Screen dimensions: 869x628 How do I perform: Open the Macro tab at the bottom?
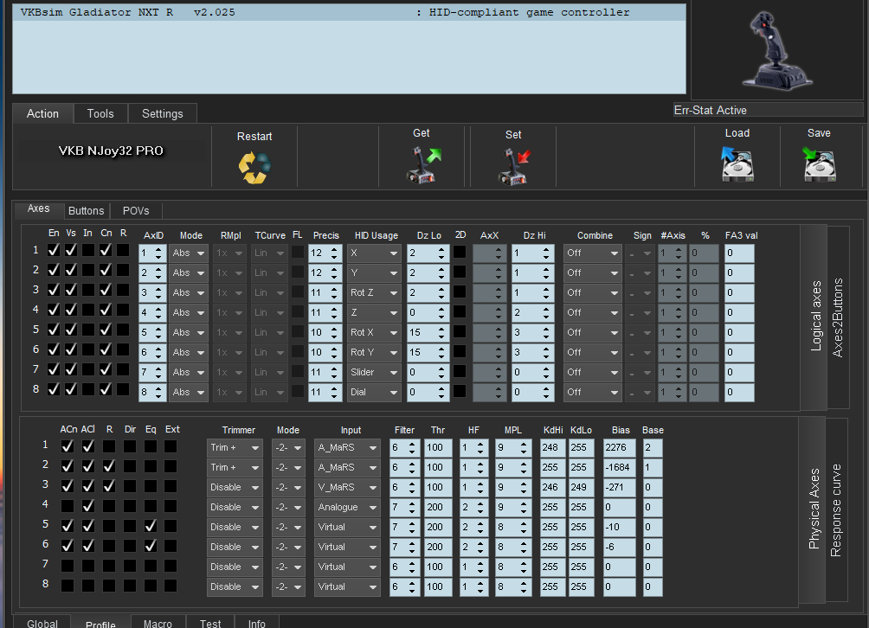(158, 623)
